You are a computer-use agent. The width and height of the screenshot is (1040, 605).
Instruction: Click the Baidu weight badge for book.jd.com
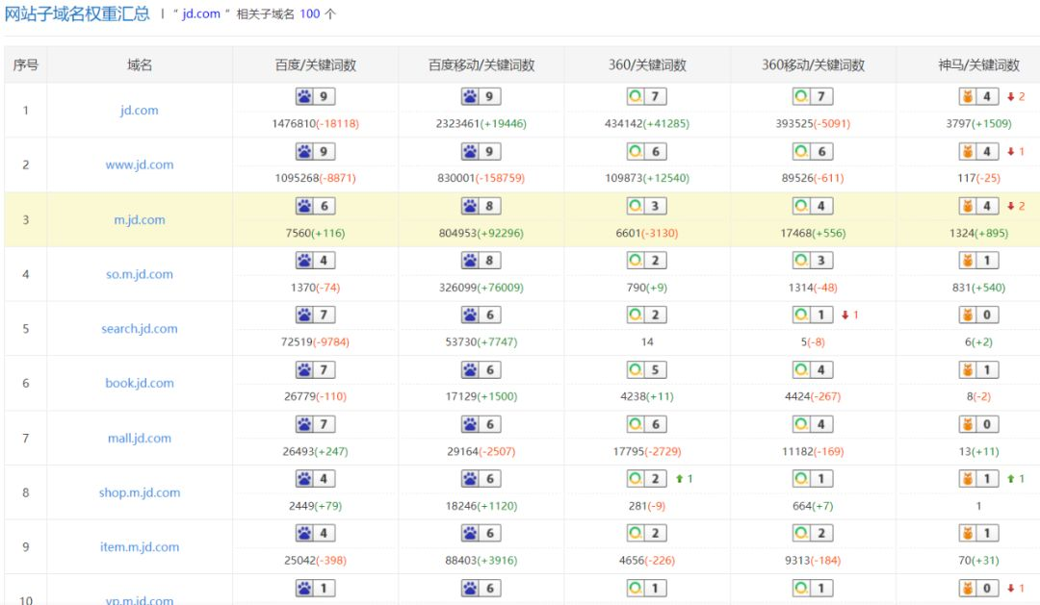[315, 369]
